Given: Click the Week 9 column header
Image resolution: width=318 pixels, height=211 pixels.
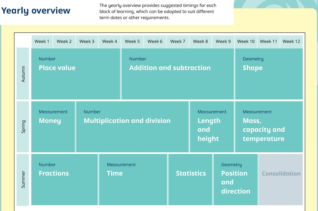Looking at the screenshot, I should coord(223,42).
